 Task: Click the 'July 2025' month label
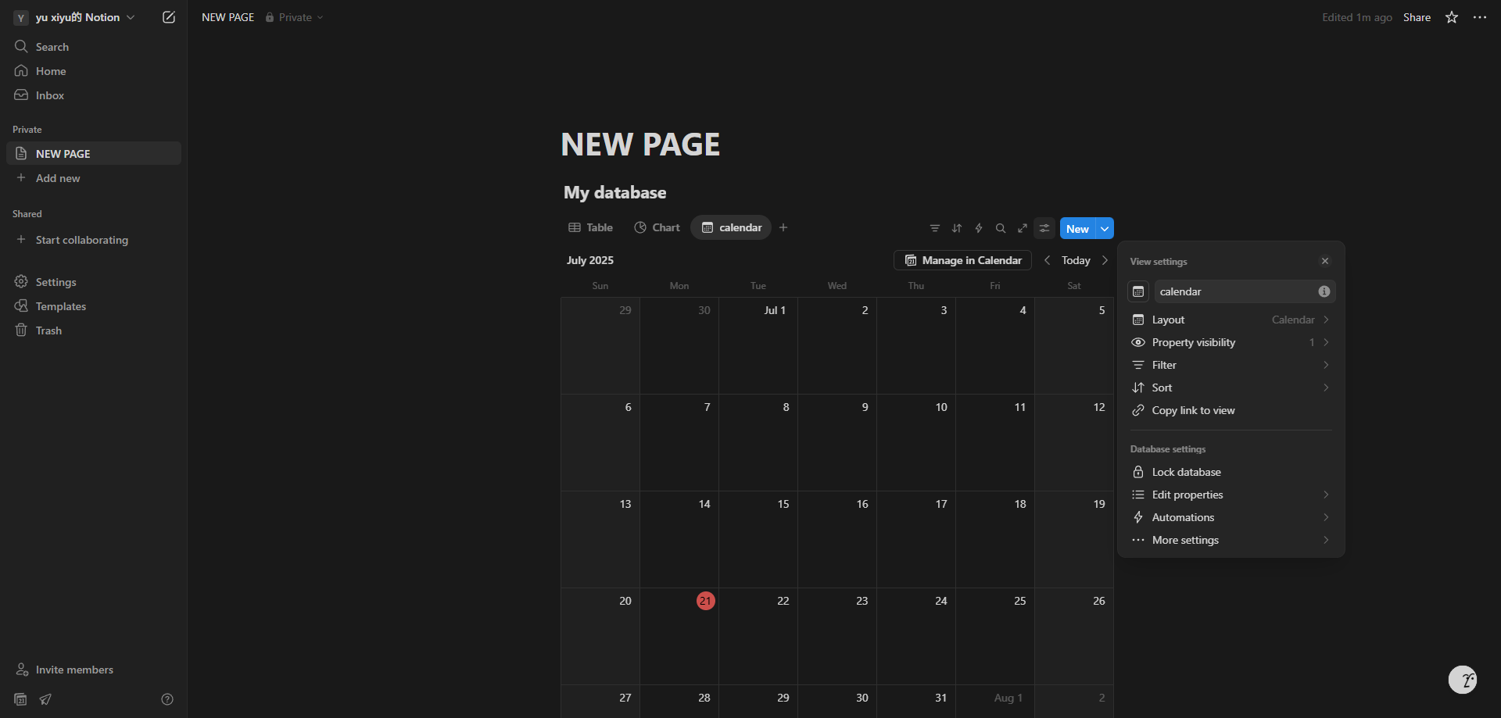pos(590,260)
